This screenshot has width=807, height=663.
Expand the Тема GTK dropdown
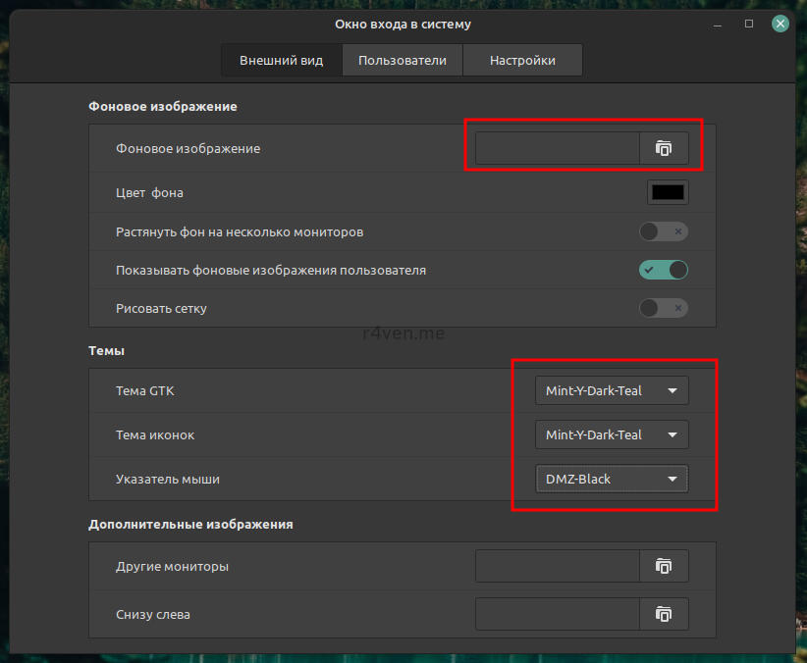pyautogui.click(x=612, y=390)
